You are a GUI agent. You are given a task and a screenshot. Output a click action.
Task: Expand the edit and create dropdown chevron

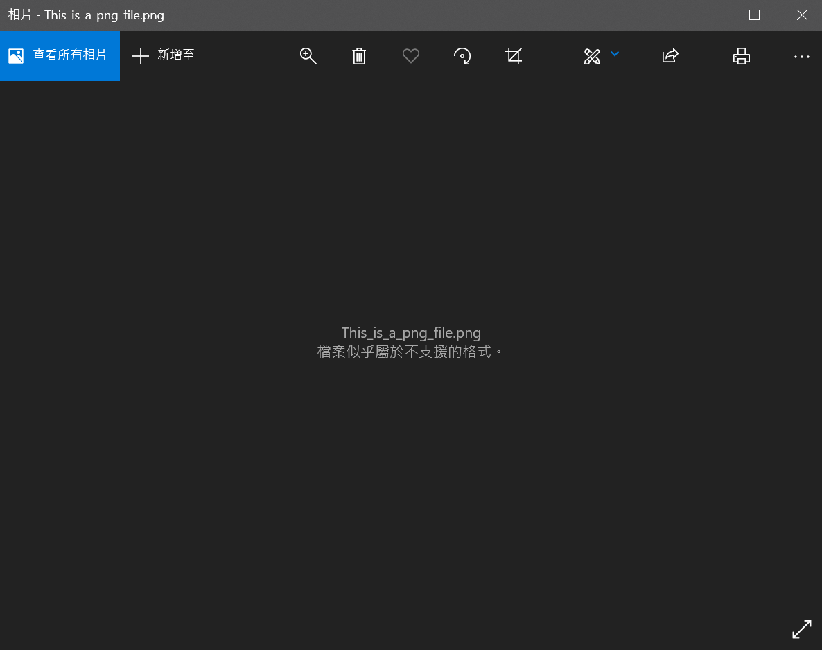coord(615,53)
